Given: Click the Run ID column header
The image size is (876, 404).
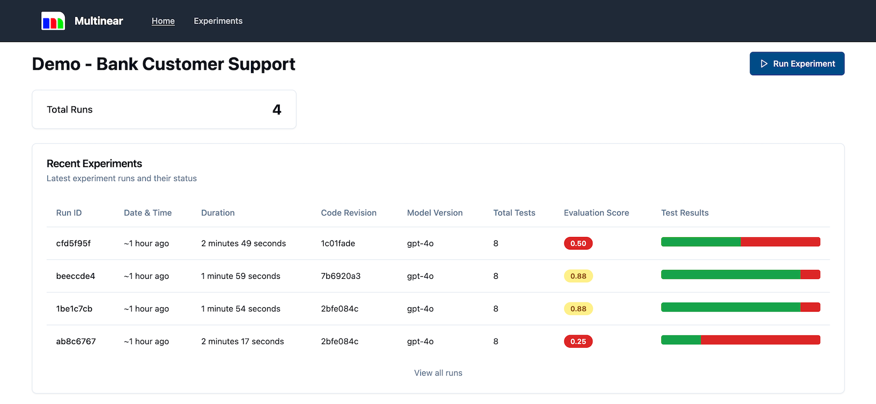Looking at the screenshot, I should click(x=69, y=213).
